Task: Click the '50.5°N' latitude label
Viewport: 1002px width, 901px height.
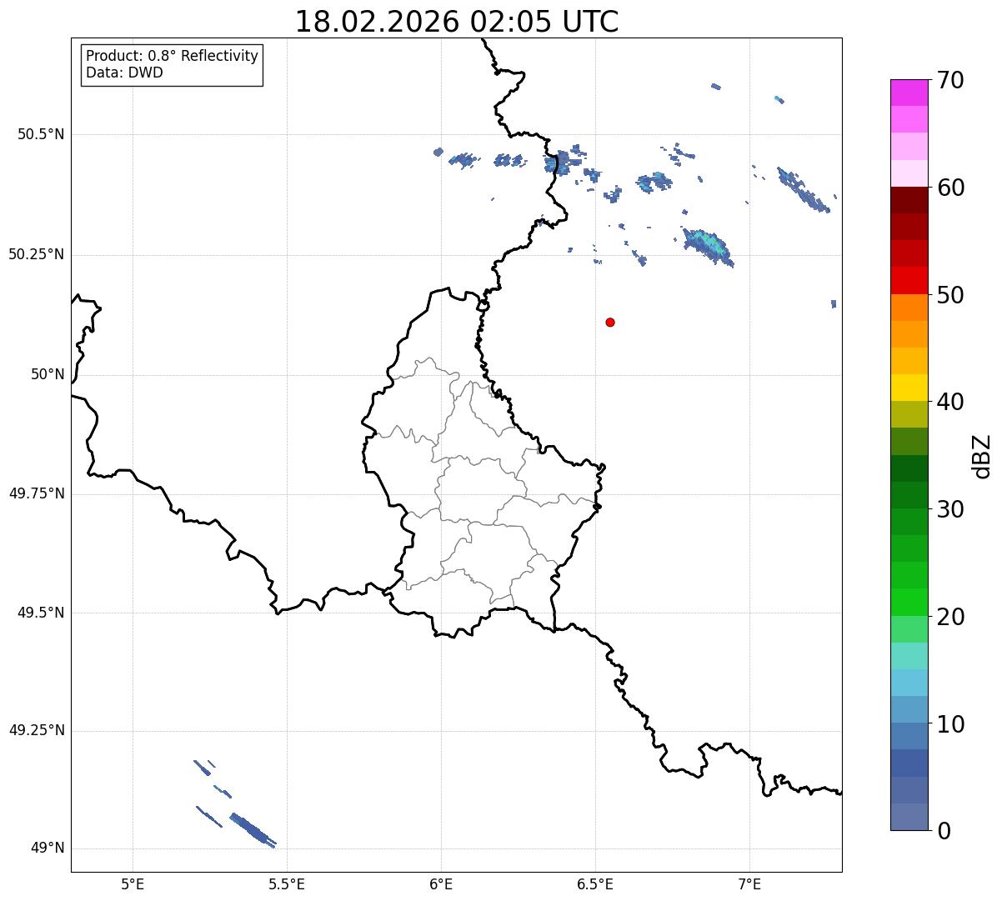Action: [41, 134]
